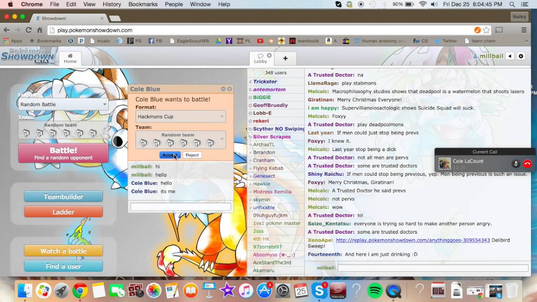Image resolution: width=537 pixels, height=302 pixels.
Task: Click the address bar URL
Action: [95, 30]
